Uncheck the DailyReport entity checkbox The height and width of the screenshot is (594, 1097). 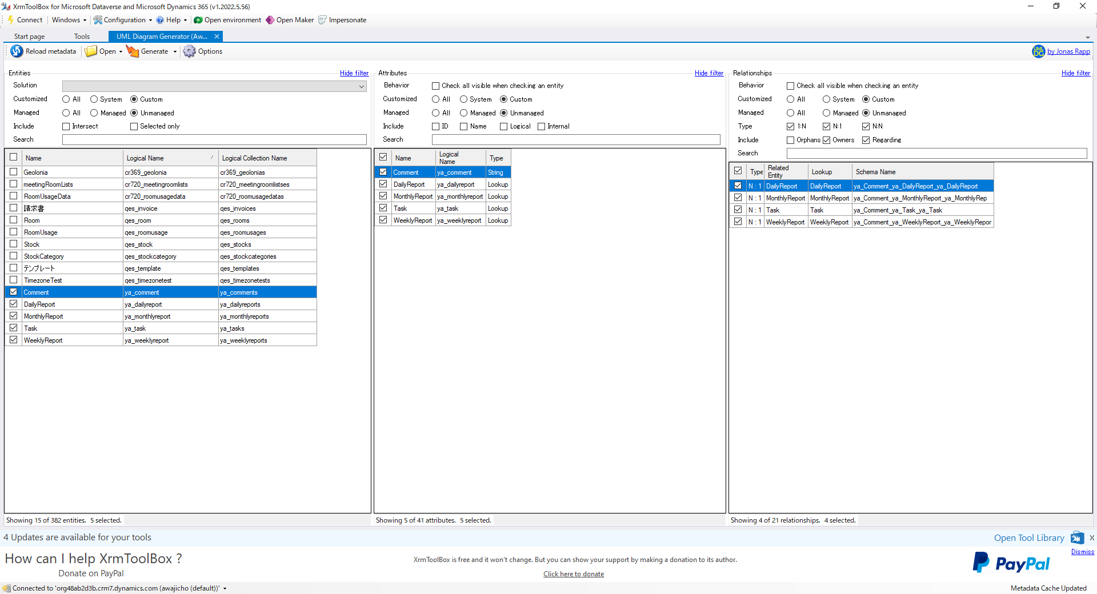(14, 304)
